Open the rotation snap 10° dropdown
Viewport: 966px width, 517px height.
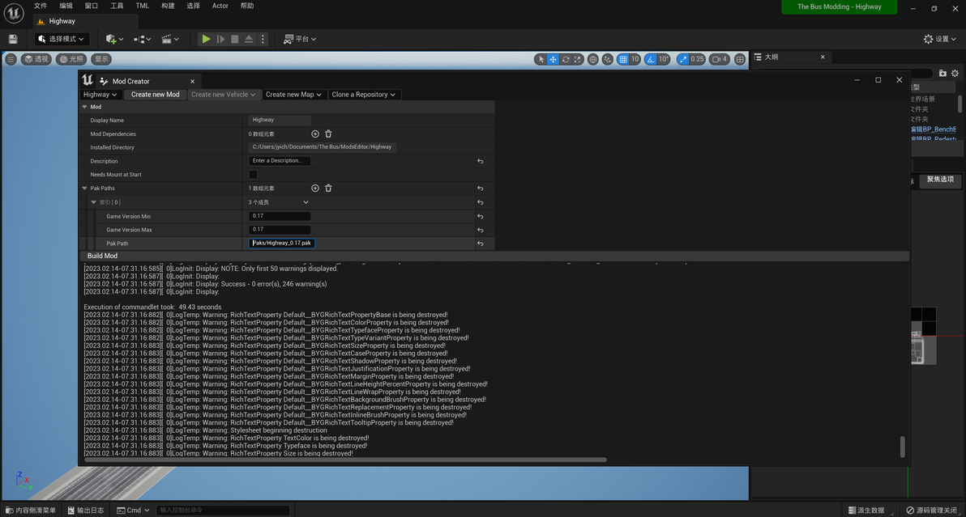pyautogui.click(x=664, y=59)
